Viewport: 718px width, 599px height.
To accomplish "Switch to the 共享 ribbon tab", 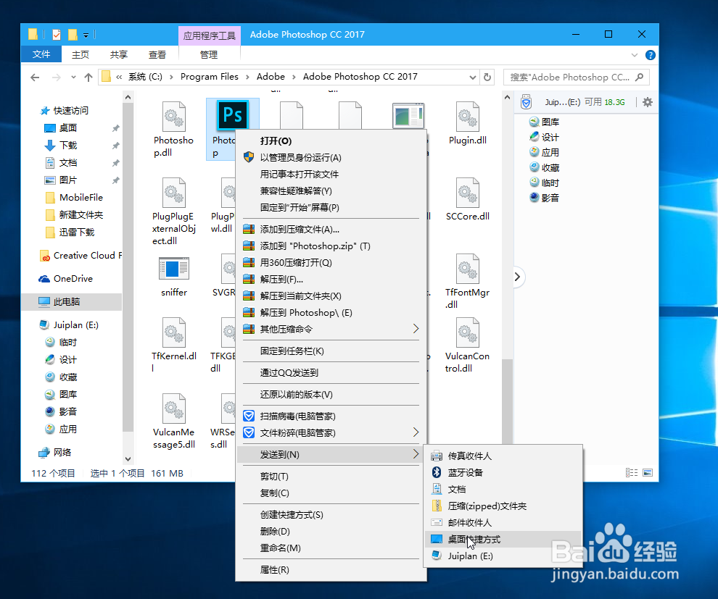I will pos(119,55).
